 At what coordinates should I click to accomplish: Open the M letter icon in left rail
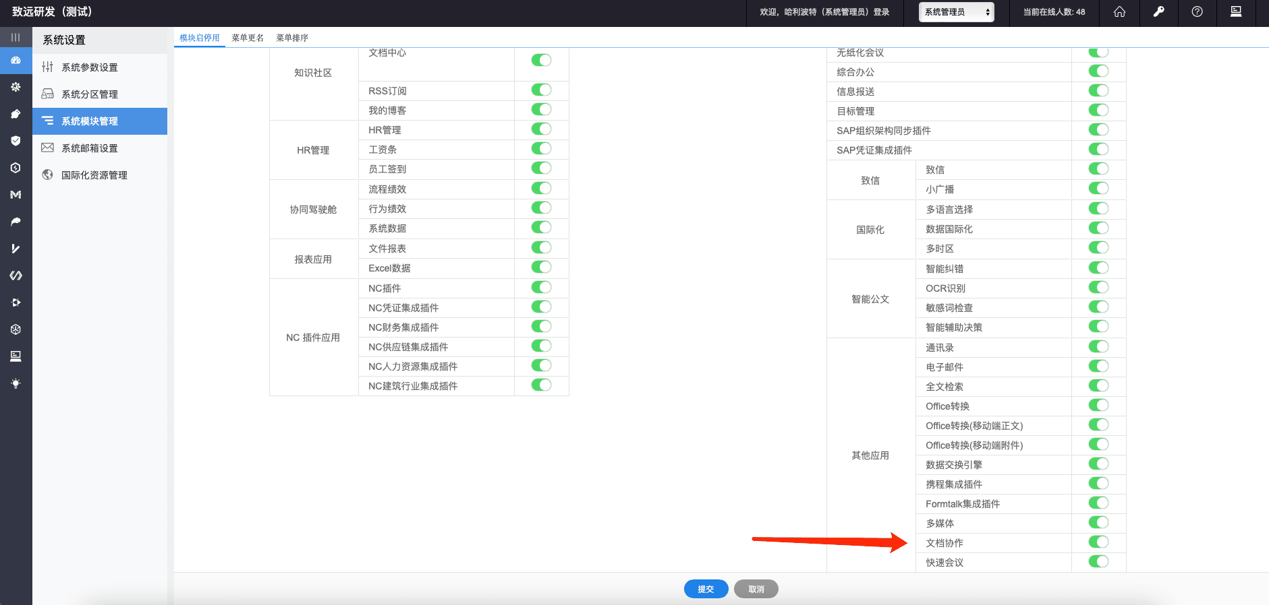pyautogui.click(x=16, y=195)
